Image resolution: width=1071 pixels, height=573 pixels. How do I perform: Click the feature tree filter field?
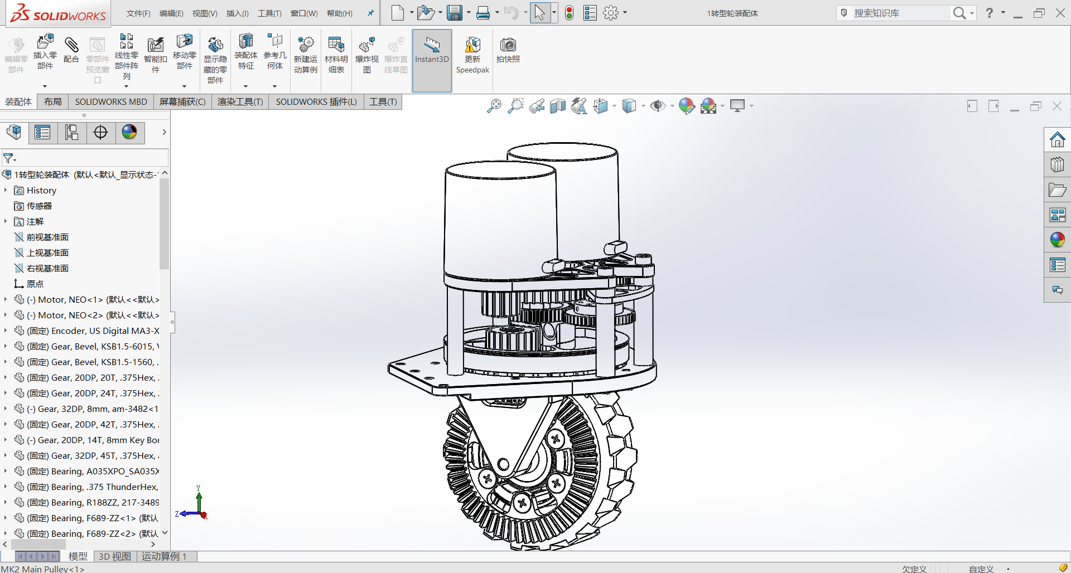pyautogui.click(x=85, y=158)
